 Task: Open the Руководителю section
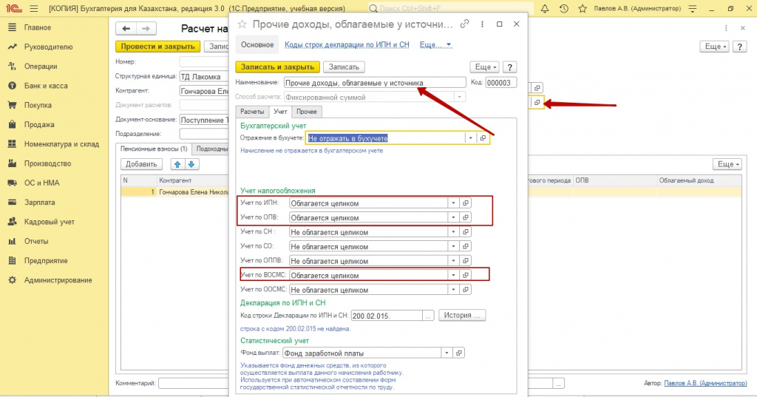coord(48,47)
